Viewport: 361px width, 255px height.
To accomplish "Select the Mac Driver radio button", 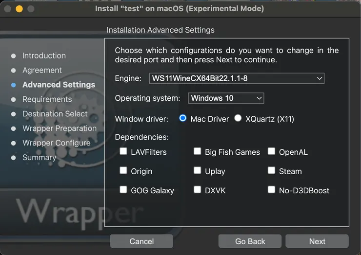I will (183, 118).
